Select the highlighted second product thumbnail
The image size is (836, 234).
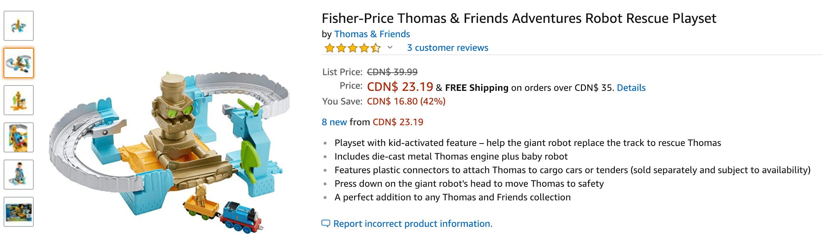click(19, 63)
